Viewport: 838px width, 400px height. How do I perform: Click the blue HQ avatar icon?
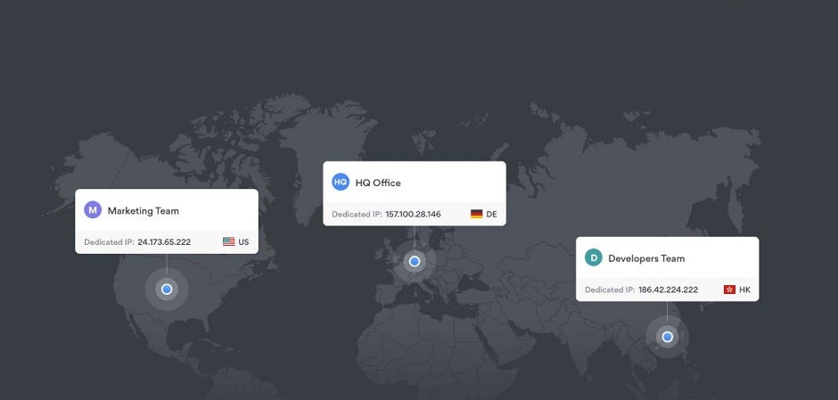click(x=341, y=183)
